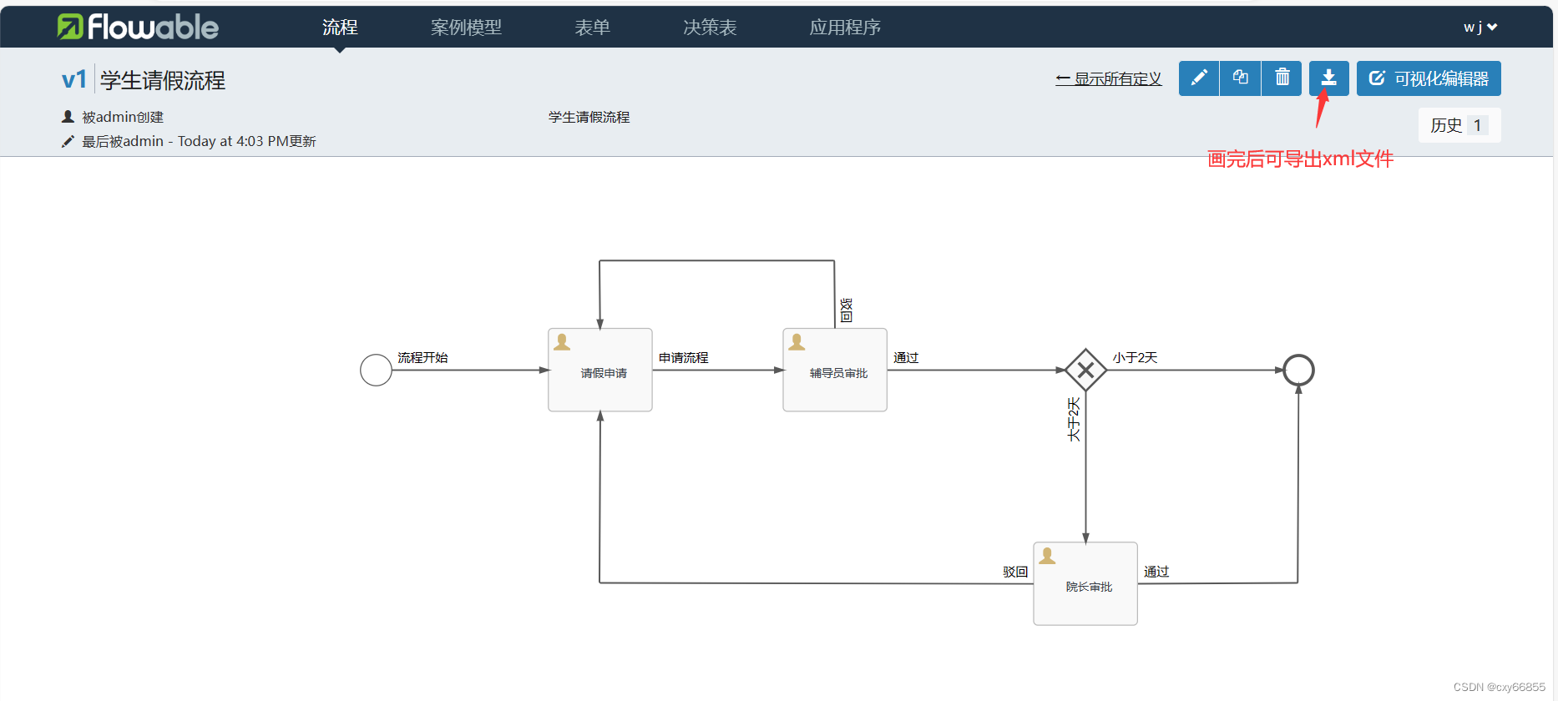This screenshot has width=1558, height=701.
Task: Click the pencil edit model button
Action: point(1199,78)
